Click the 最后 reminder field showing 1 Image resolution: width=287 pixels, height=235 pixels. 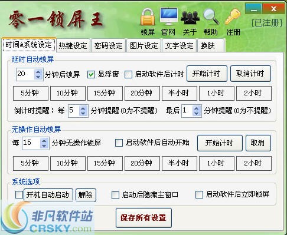pos(187,111)
